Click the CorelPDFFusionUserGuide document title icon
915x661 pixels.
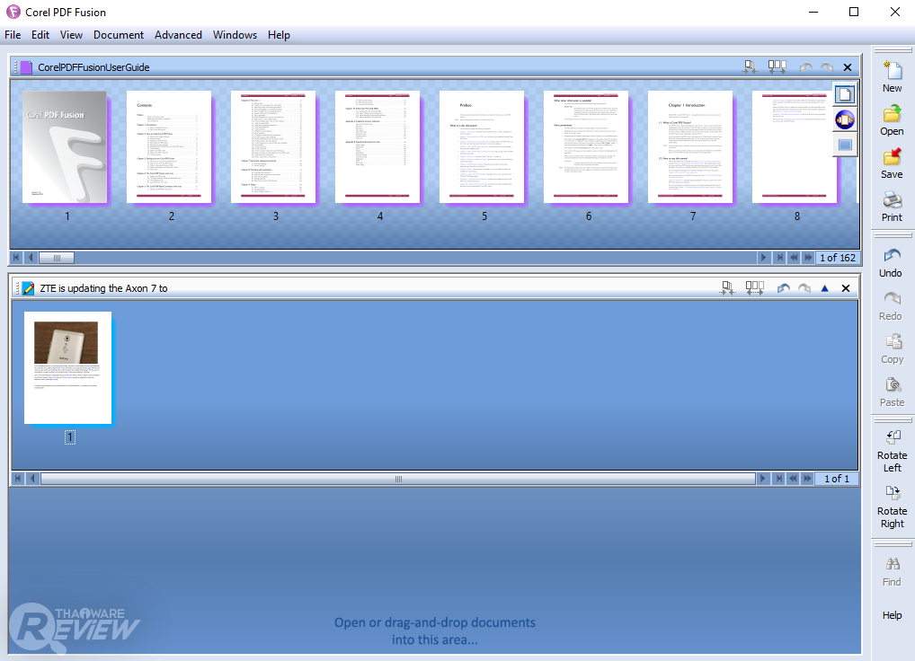click(26, 67)
